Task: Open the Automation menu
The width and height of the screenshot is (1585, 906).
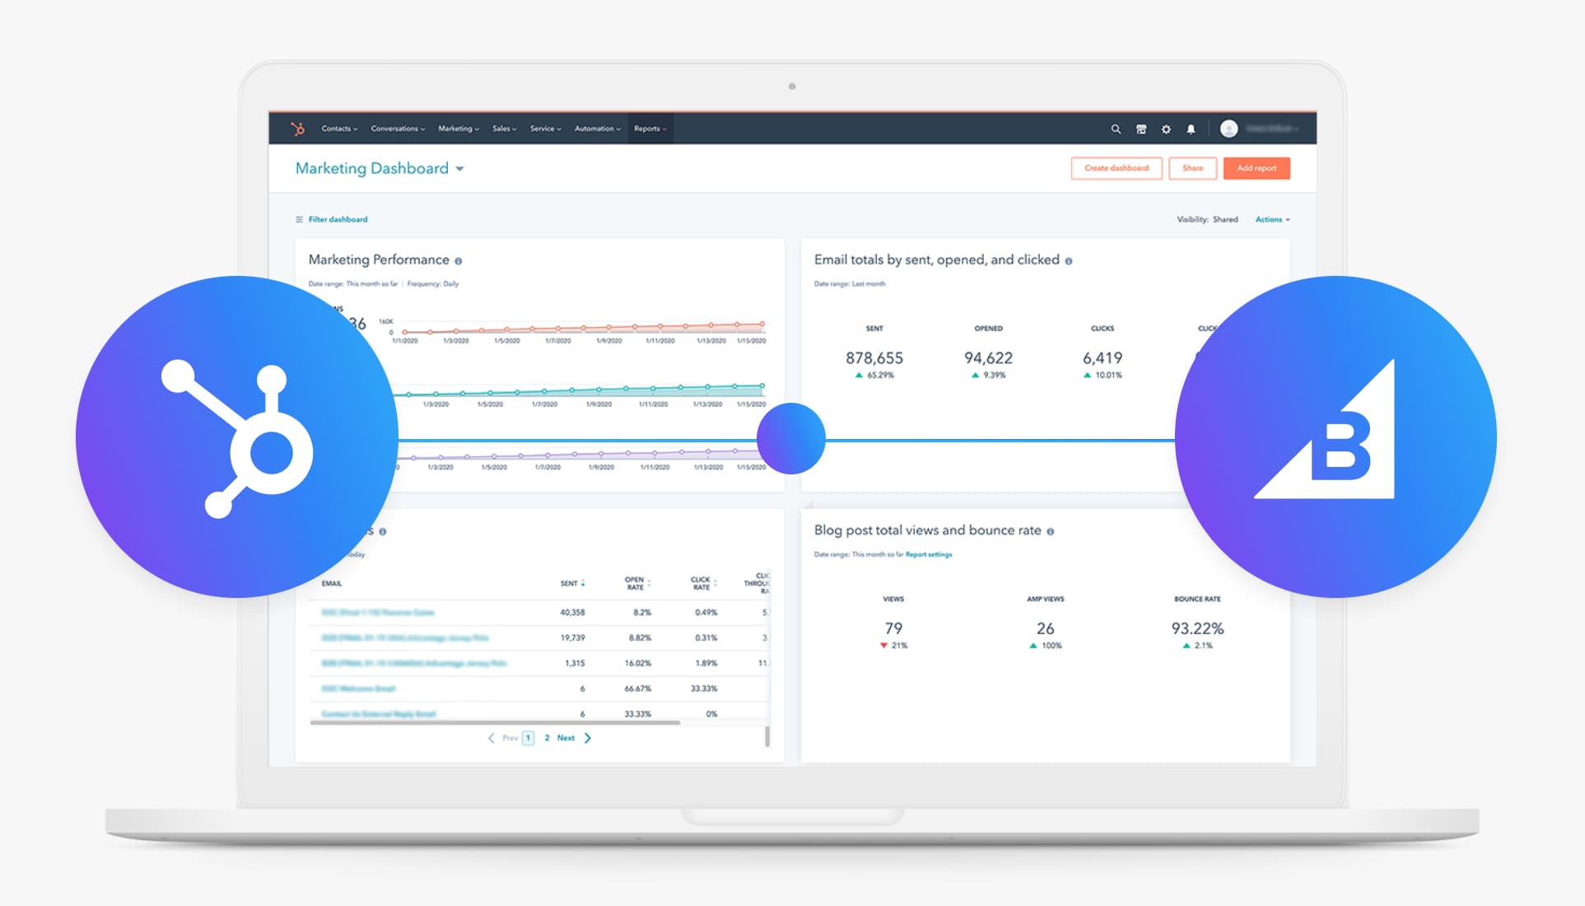Action: pyautogui.click(x=598, y=128)
